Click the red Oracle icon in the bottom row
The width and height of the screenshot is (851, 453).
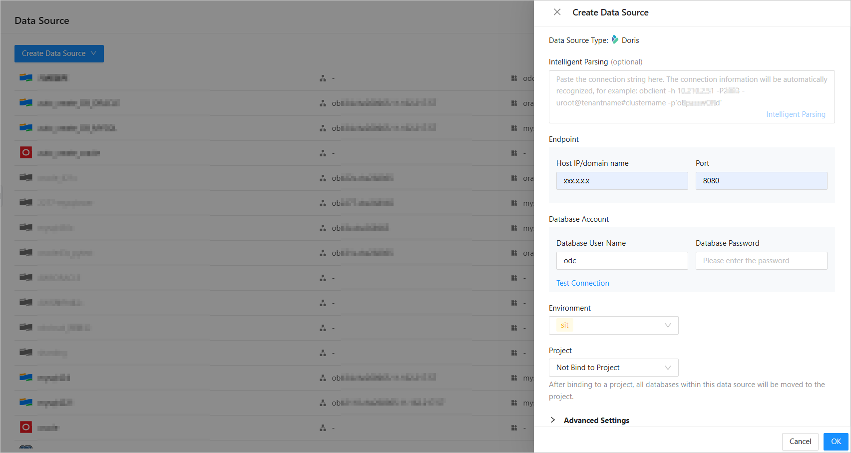[x=26, y=428]
